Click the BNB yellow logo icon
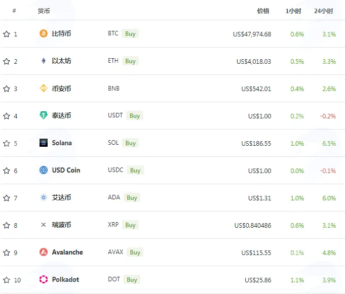 click(x=44, y=89)
